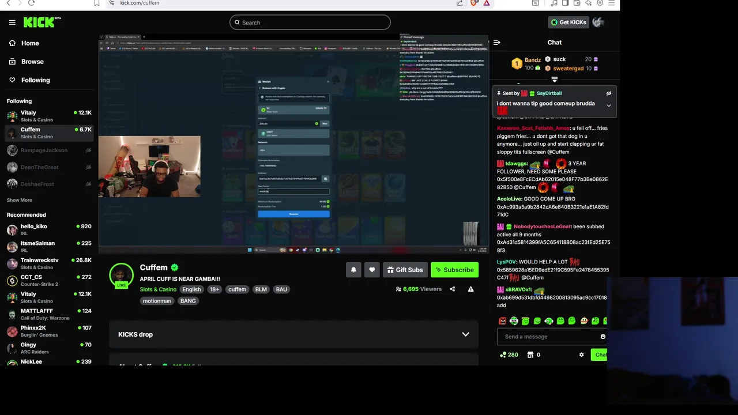Open Cuffem in Following list
The width and height of the screenshot is (738, 415).
tap(48, 133)
